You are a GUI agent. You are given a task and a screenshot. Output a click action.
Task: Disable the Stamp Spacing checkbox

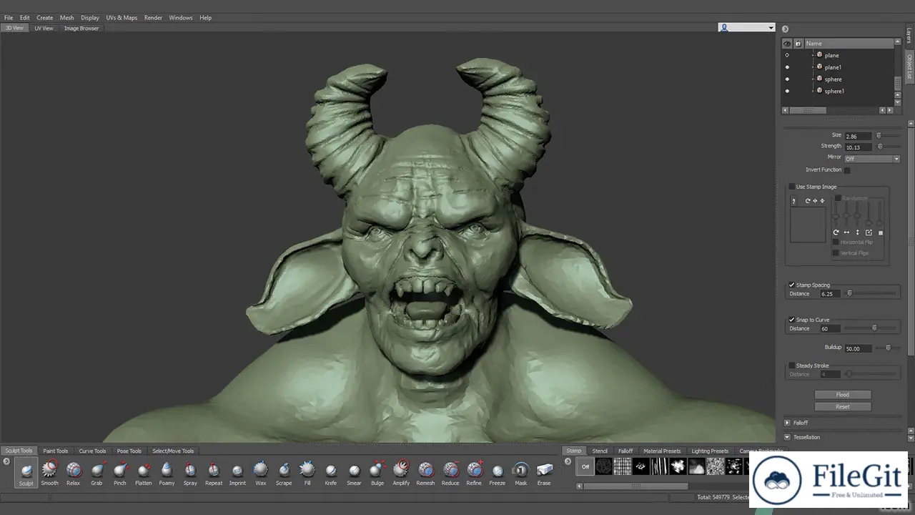[792, 285]
